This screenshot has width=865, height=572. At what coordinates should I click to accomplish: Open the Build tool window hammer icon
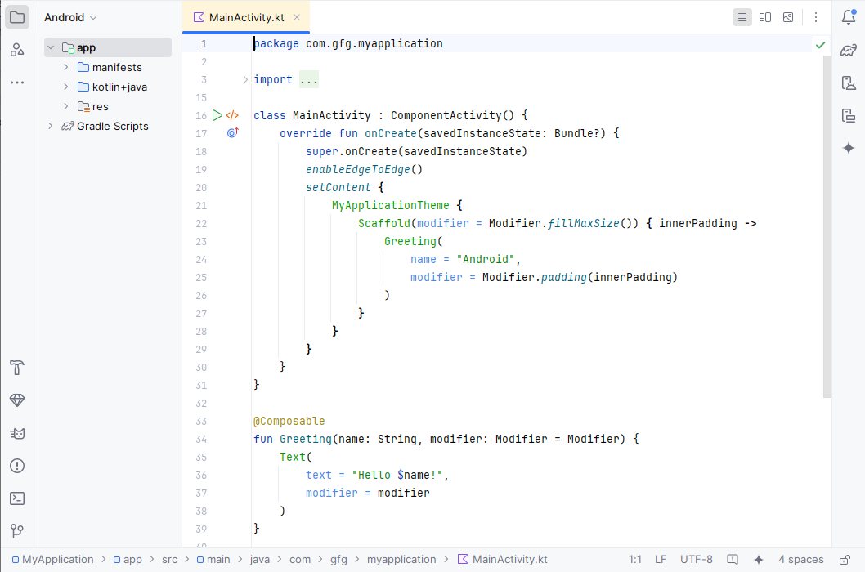point(17,368)
